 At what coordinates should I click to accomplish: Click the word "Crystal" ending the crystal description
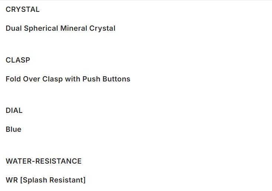(x=102, y=29)
